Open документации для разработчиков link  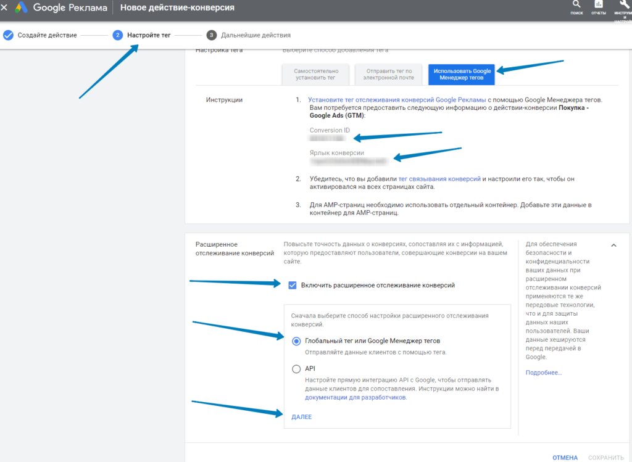click(355, 398)
